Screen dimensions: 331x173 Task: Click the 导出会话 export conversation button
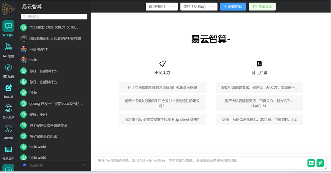(262, 7)
